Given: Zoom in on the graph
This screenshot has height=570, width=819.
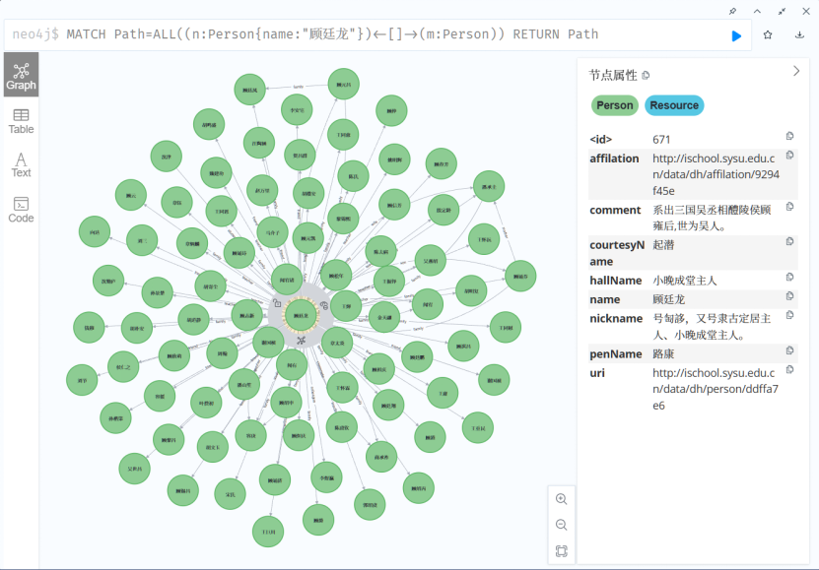Looking at the screenshot, I should coord(561,499).
